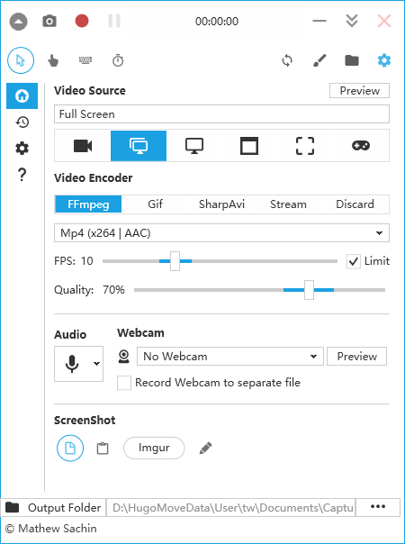Switch to the Gif encoder tab

(x=155, y=204)
